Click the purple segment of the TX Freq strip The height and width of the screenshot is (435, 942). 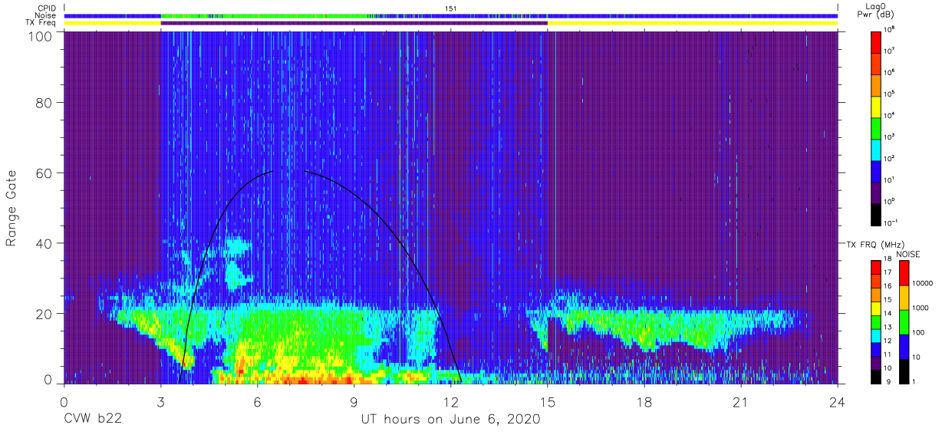[x=354, y=23]
